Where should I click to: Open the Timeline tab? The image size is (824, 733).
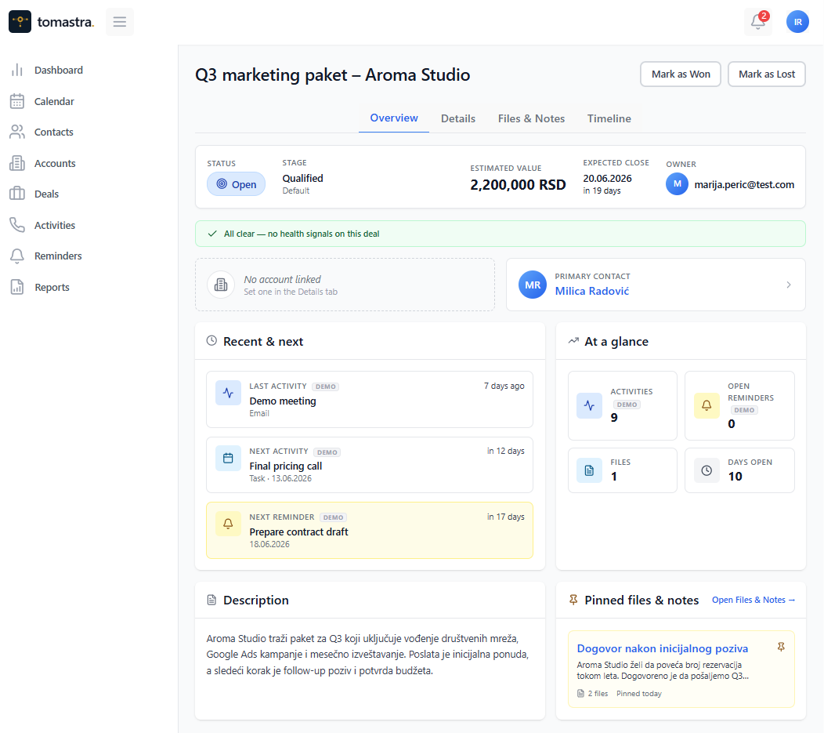(609, 118)
